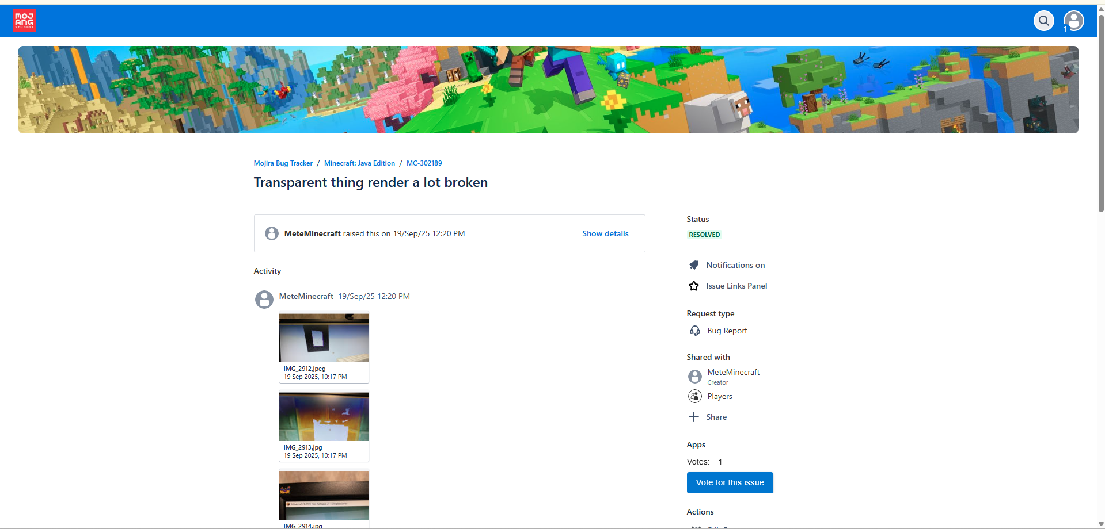This screenshot has width=1105, height=529.
Task: Open the search magnifier icon
Action: (x=1043, y=21)
